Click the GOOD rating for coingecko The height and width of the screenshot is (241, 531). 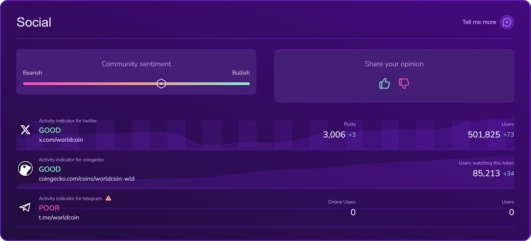click(x=50, y=169)
